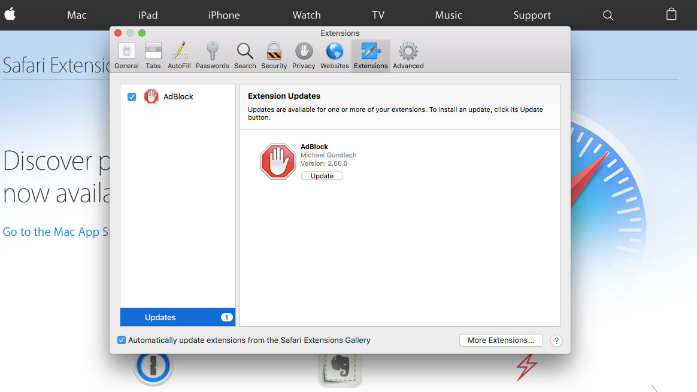Click the Evernote elephant icon behind the dialog
Image resolution: width=697 pixels, height=392 pixels.
point(340,370)
